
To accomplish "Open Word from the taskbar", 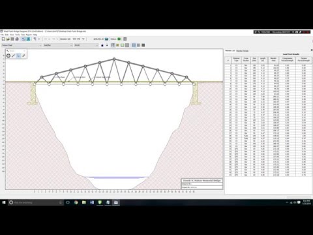I will (x=92, y=202).
